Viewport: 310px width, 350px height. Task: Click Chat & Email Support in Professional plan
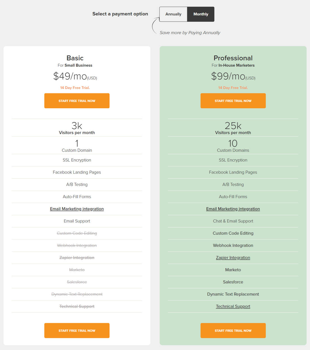pyautogui.click(x=233, y=221)
